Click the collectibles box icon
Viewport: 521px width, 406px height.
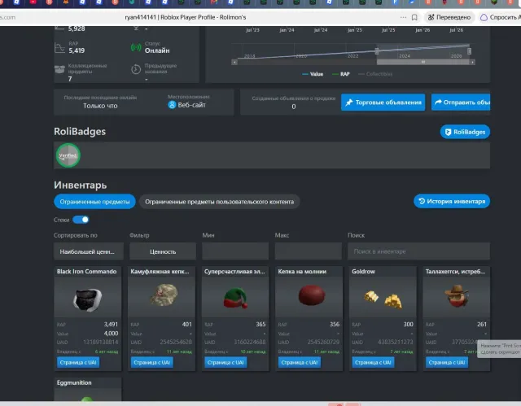pos(59,69)
